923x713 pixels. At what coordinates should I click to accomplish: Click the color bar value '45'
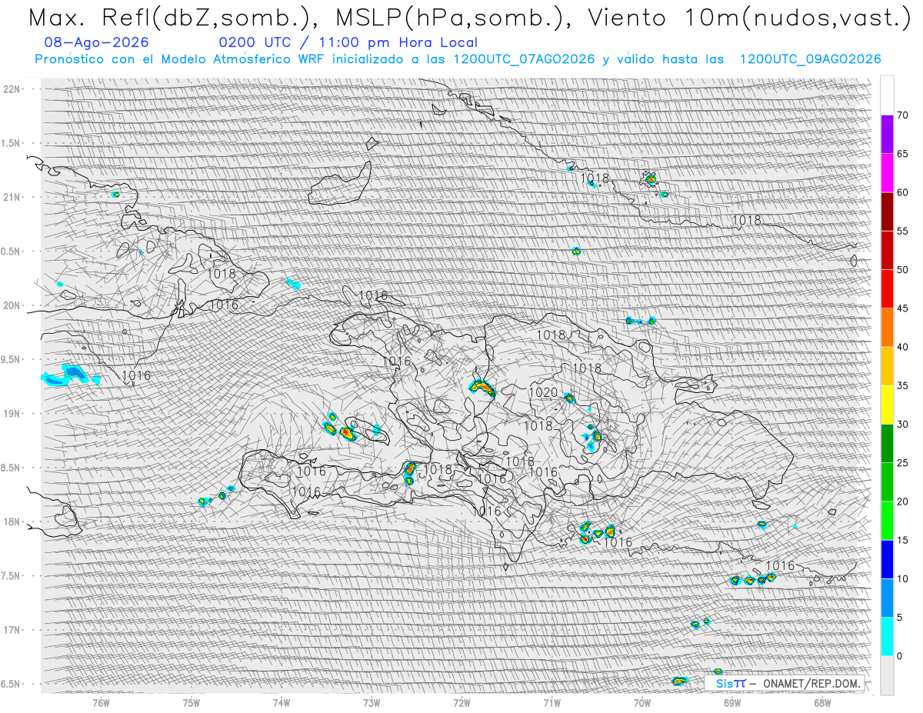[x=902, y=308]
